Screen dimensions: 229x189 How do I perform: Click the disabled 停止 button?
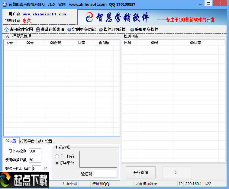click(177, 172)
